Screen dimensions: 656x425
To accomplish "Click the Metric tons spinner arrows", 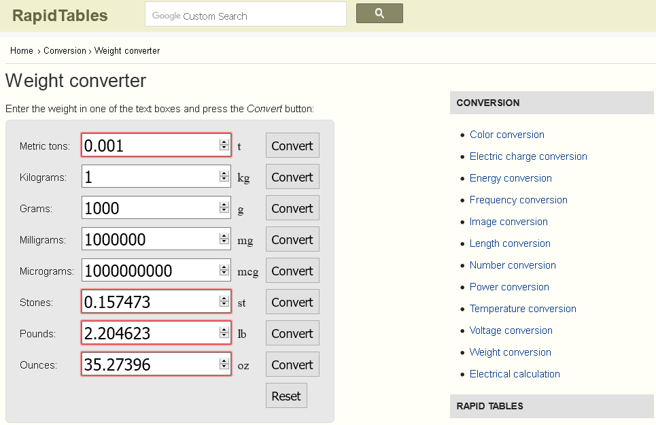I will (x=224, y=146).
